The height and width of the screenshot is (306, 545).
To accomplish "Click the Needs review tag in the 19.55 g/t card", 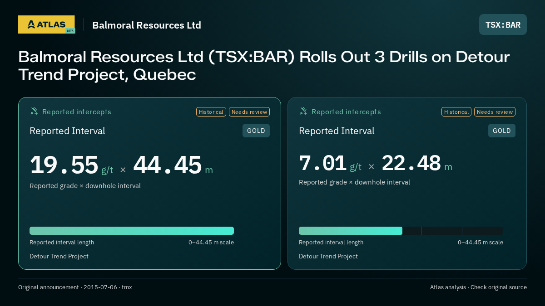I will 249,112.
